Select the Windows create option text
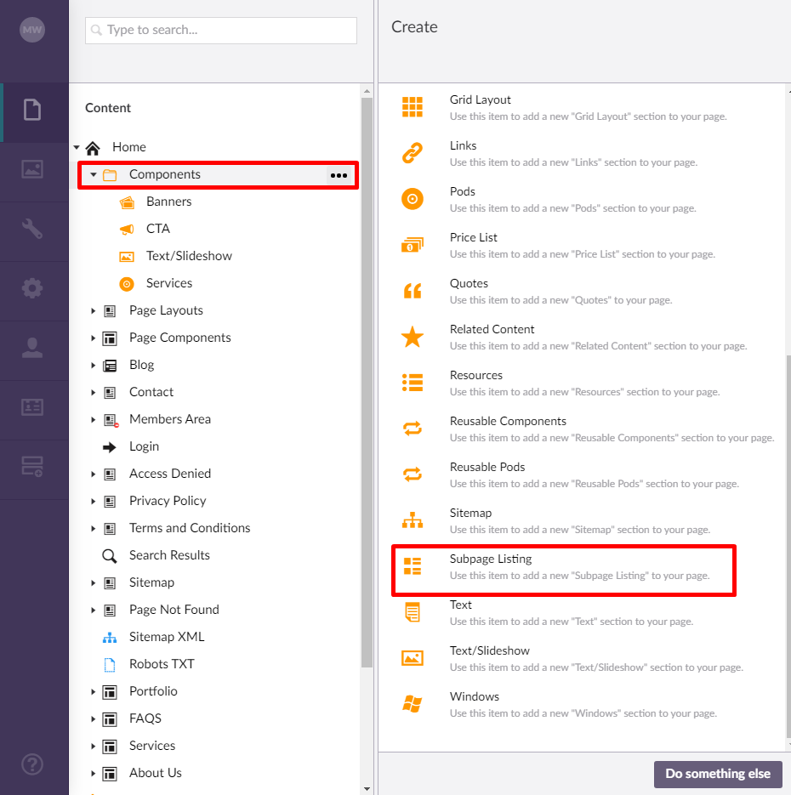Screen dimensions: 791x795 [x=474, y=696]
